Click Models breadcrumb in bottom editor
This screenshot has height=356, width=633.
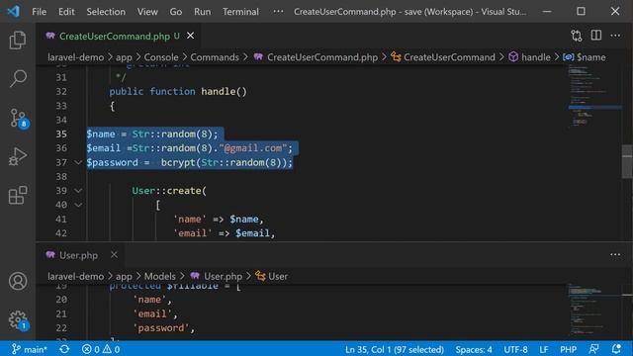point(160,277)
